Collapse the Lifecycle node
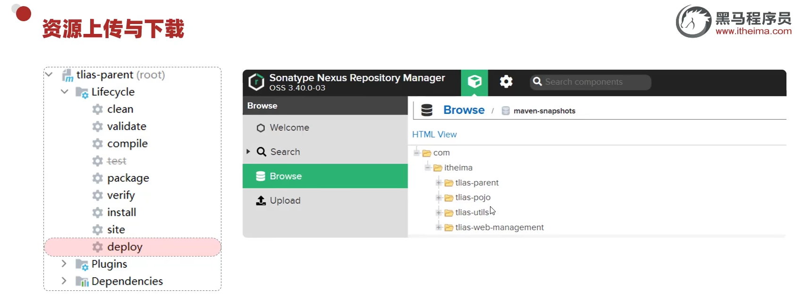Screen dimensions: 811x305 pyautogui.click(x=65, y=91)
